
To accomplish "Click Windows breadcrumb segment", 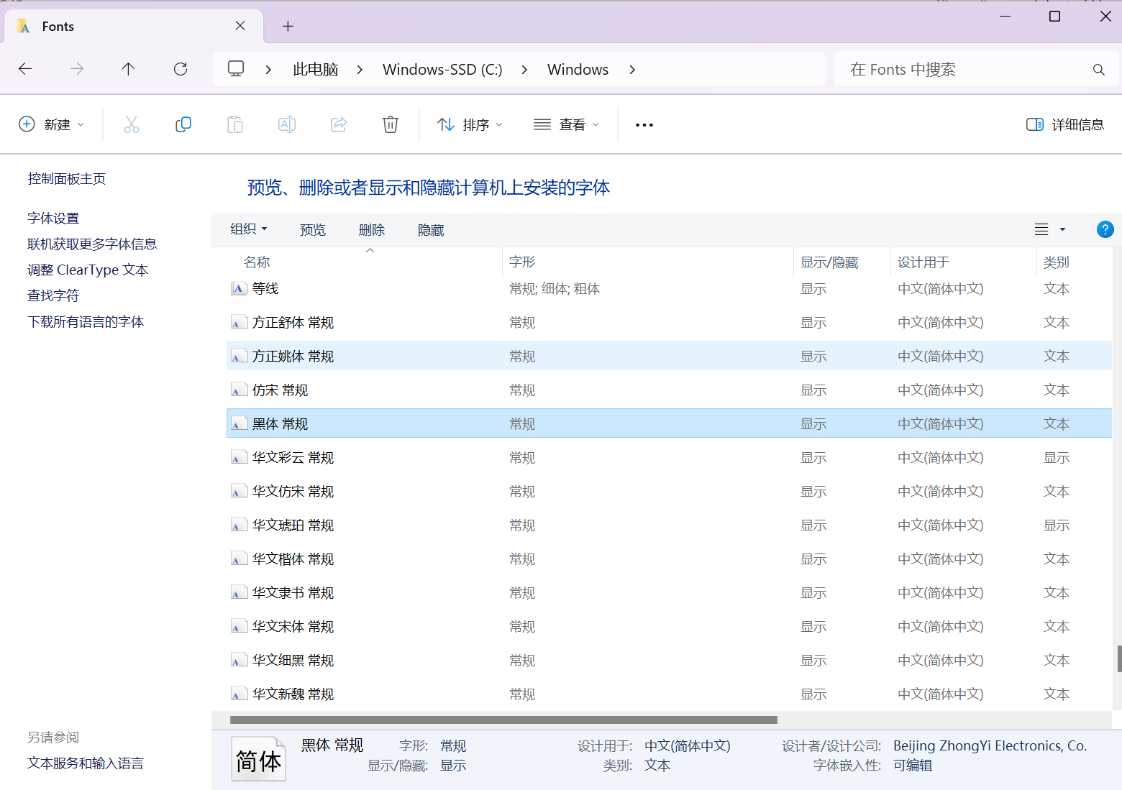I will click(578, 70).
